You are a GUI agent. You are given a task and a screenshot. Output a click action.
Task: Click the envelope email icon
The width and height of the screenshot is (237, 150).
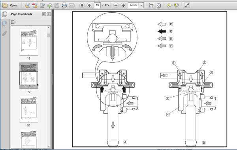pyautogui.click(x=71, y=6)
